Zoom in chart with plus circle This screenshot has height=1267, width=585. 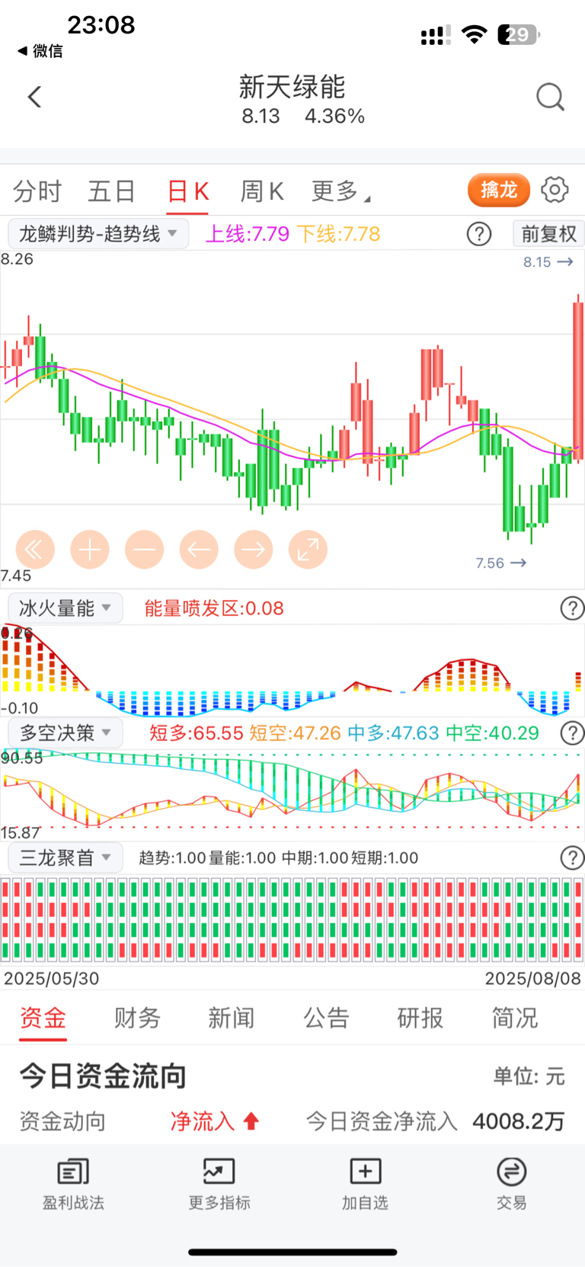[x=90, y=549]
